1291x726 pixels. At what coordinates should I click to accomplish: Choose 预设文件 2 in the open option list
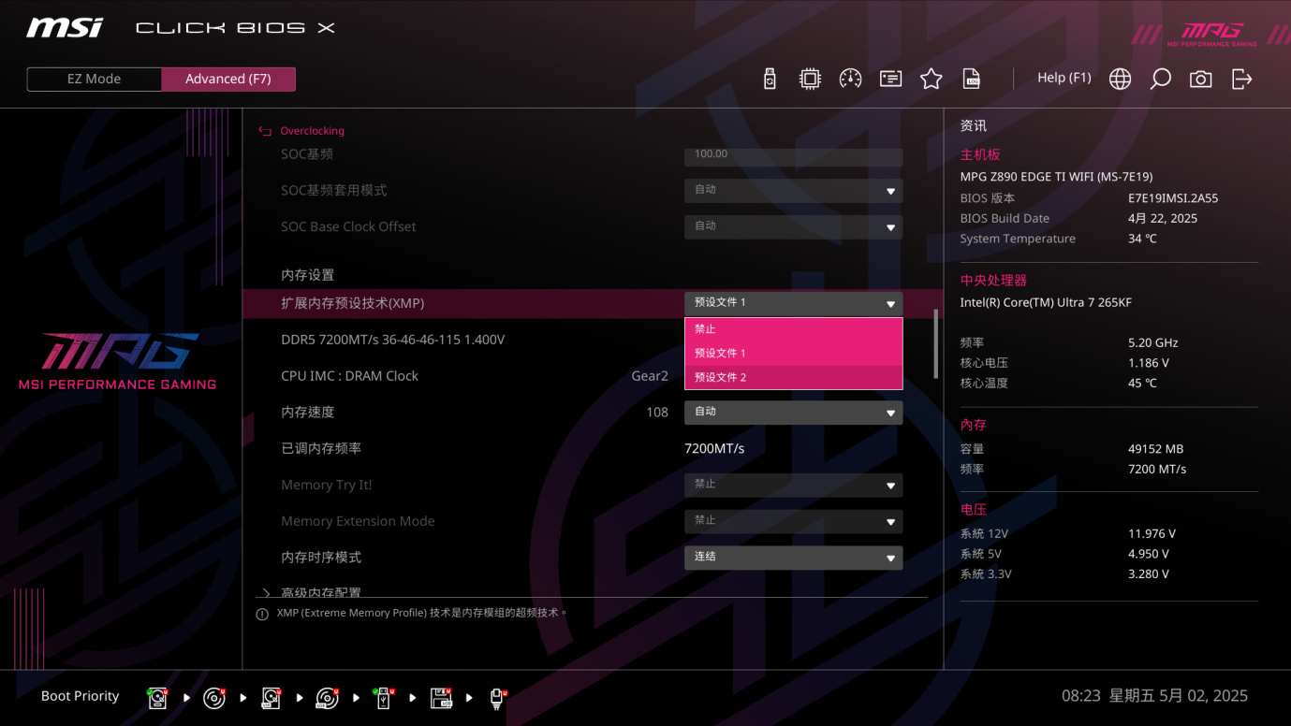794,377
